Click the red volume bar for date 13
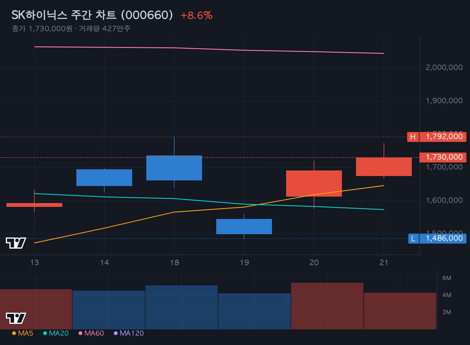The width and height of the screenshot is (470, 345). (36, 309)
